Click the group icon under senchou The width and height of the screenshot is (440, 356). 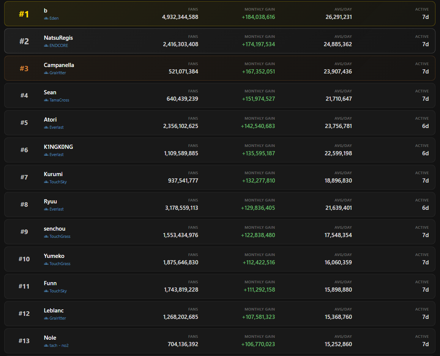pyautogui.click(x=46, y=236)
